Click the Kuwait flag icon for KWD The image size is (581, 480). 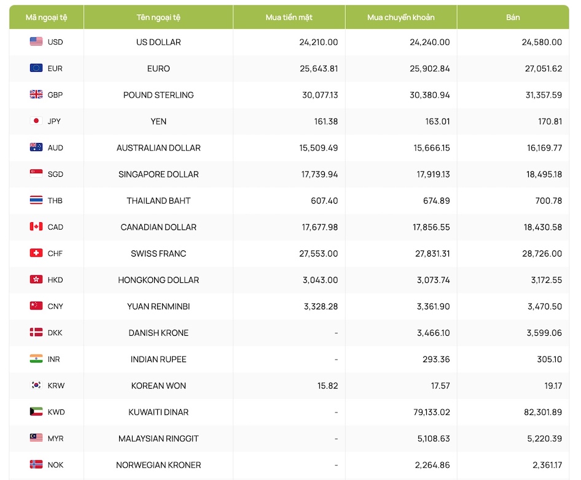[x=36, y=412]
